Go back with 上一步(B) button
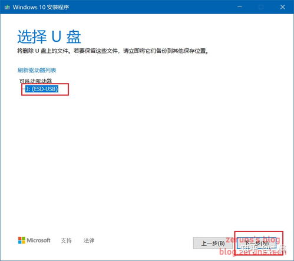 pos(213,243)
